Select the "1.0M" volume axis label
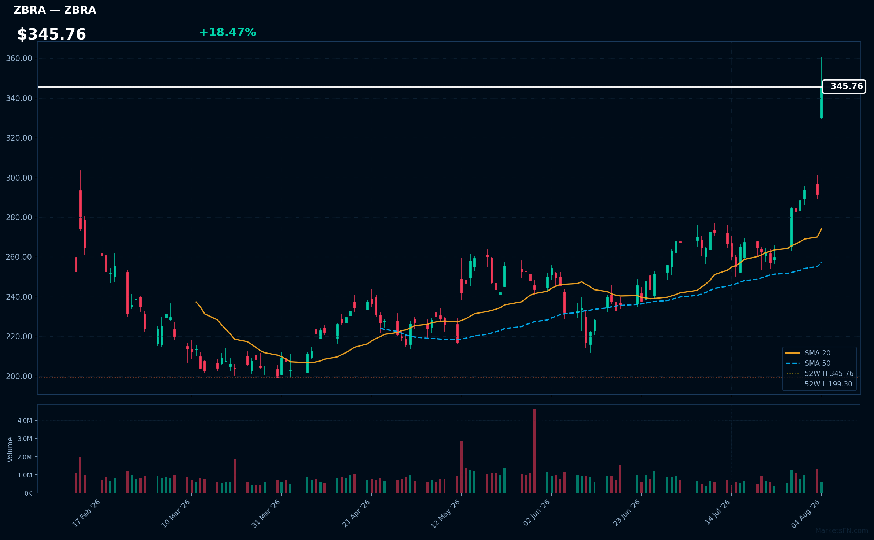 (x=25, y=475)
